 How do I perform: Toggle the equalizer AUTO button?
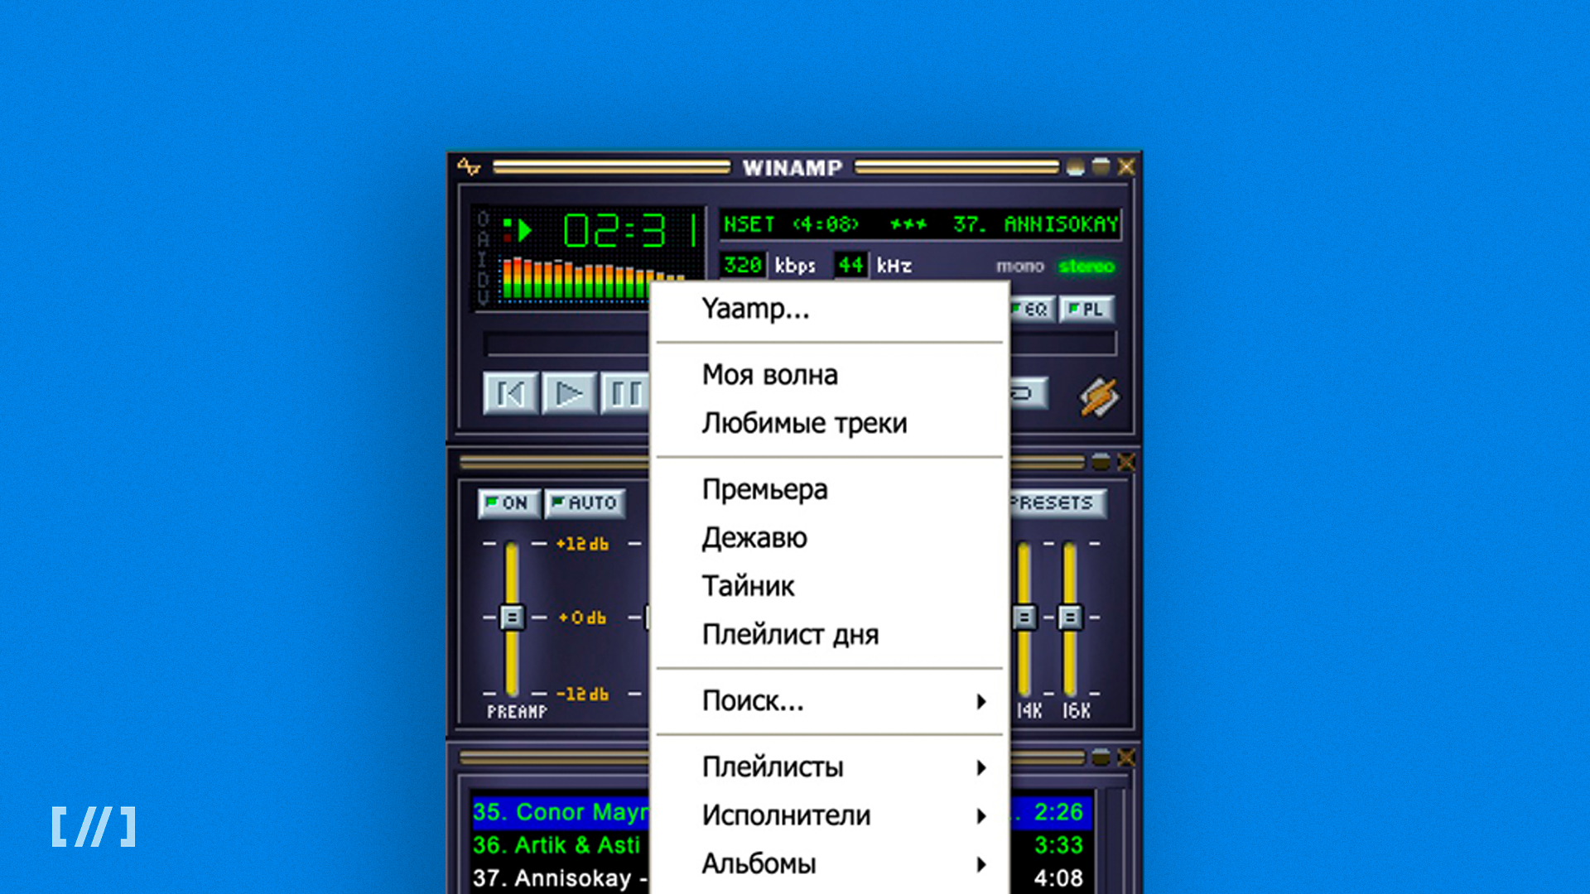click(x=585, y=503)
